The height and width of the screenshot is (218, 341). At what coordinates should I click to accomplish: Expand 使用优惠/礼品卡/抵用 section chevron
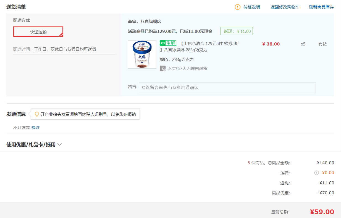[59, 144]
